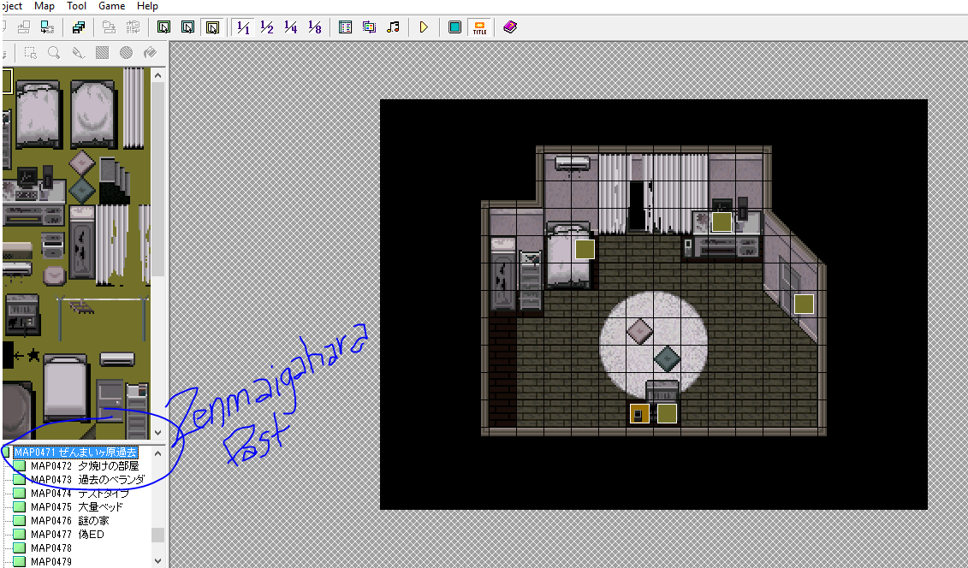Select map MAP0475 大量ベッド

(x=76, y=507)
